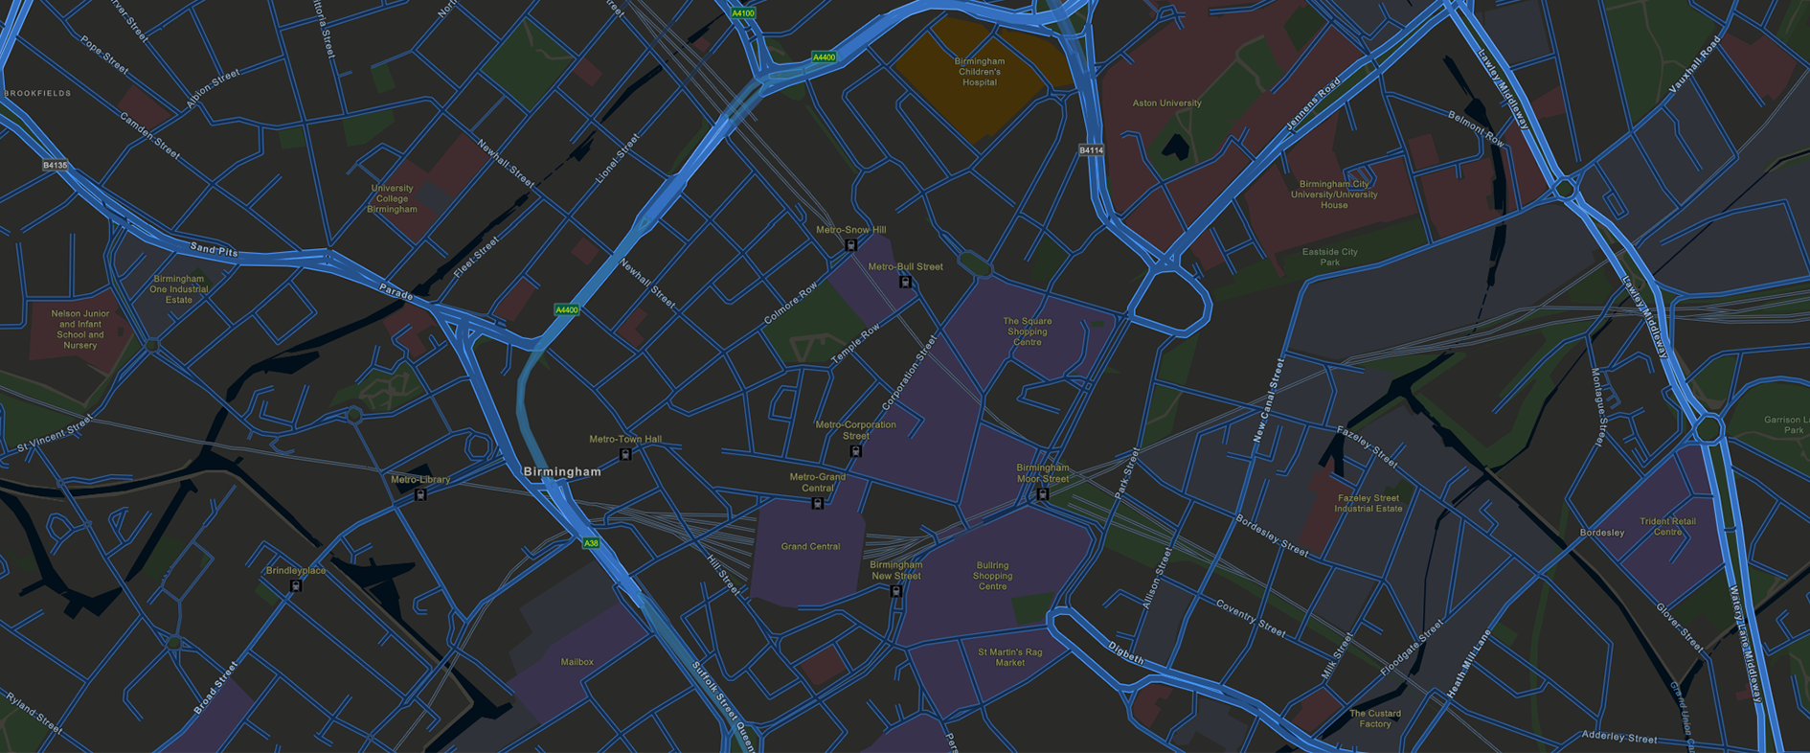Click the University College Birmingham label

(x=393, y=198)
